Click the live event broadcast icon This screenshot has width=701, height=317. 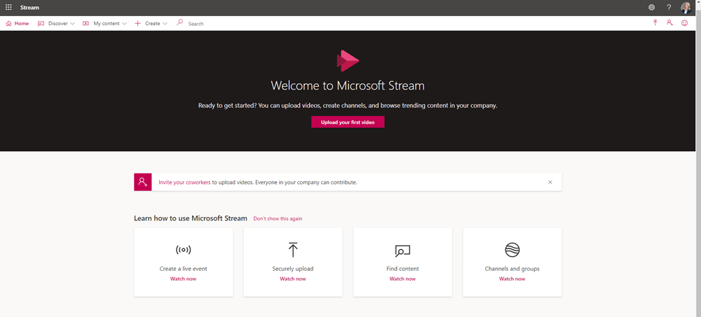tap(183, 250)
